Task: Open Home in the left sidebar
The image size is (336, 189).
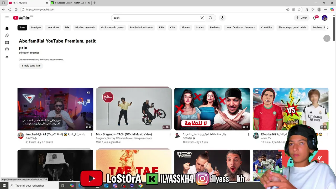Action: click(x=7, y=28)
